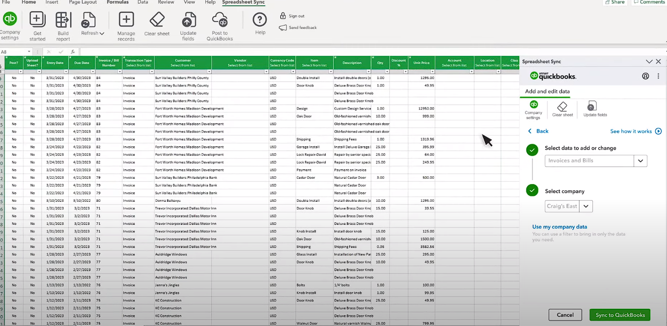Select the Custom Design Service description cell
The height and width of the screenshot is (326, 667).
point(353,109)
